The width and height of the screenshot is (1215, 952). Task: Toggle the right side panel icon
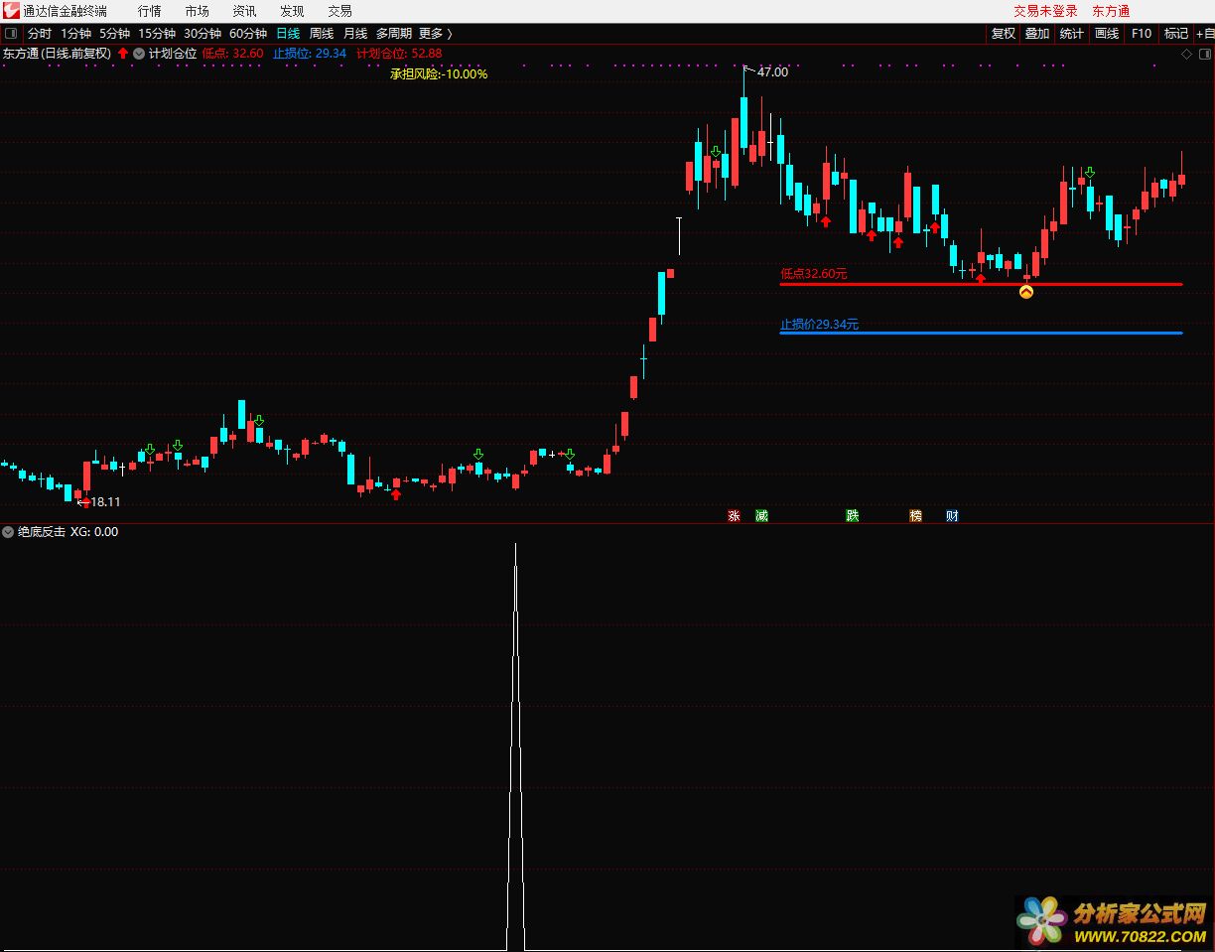(1203, 54)
